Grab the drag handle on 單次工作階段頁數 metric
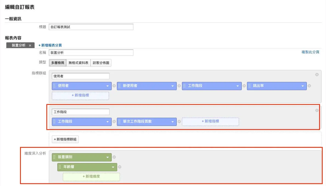326x186 pixels. tap(119, 122)
